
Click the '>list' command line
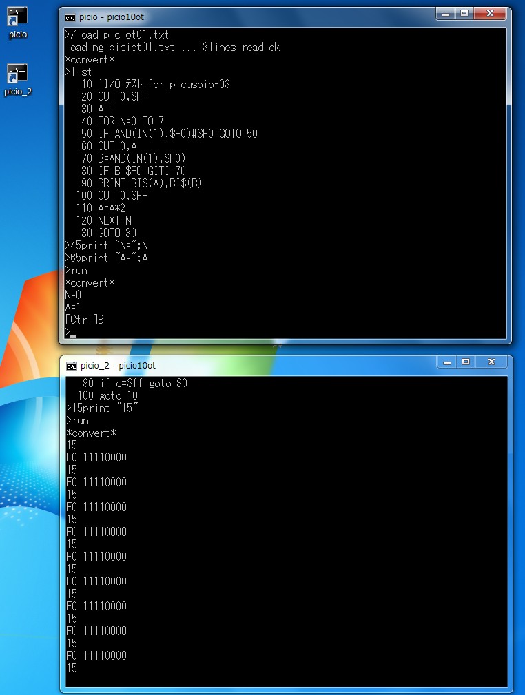pyautogui.click(x=79, y=72)
